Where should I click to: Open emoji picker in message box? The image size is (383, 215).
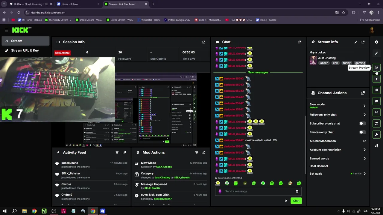297,191
